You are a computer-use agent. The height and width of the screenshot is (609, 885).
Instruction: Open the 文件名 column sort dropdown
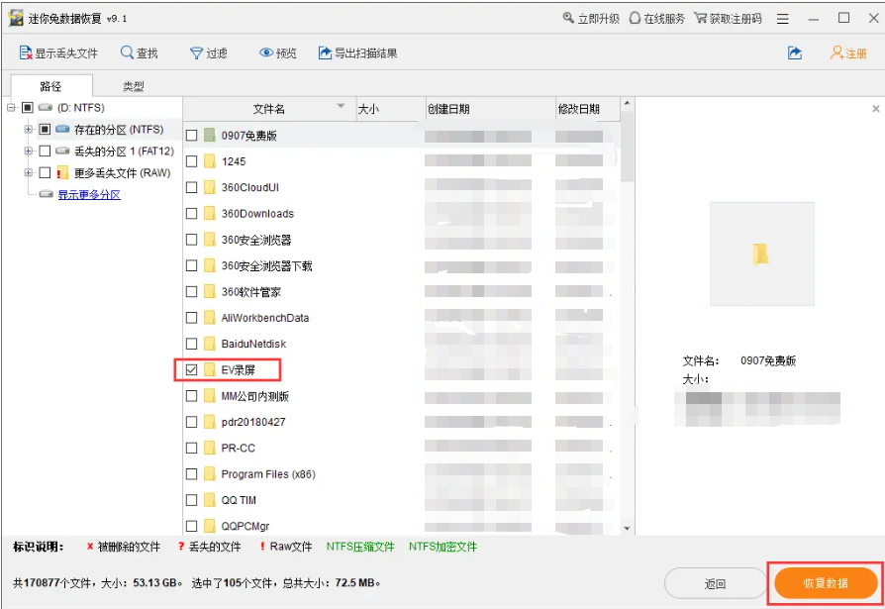(341, 107)
